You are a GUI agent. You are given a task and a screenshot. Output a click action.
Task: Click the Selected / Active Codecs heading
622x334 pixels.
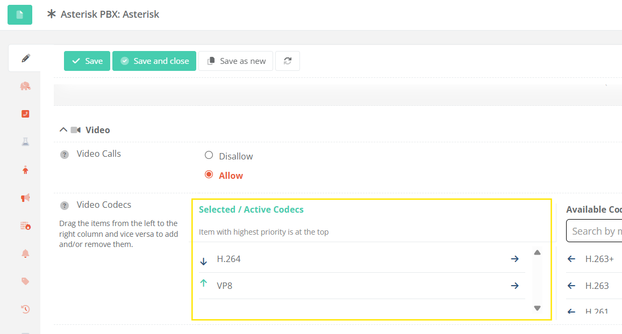(251, 209)
